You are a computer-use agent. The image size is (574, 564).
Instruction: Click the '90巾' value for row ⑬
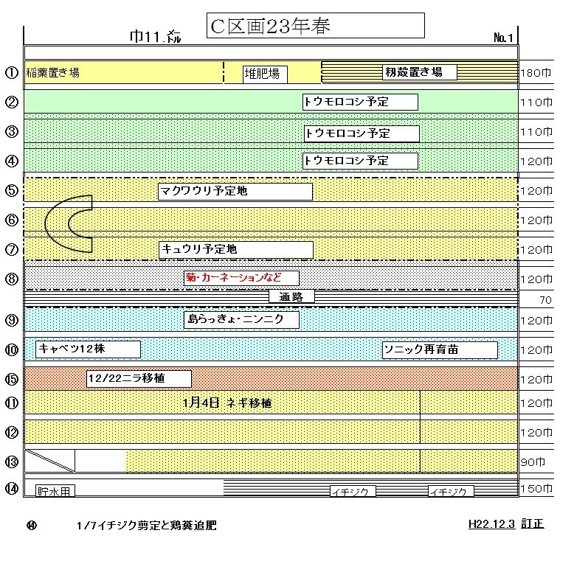pyautogui.click(x=533, y=462)
